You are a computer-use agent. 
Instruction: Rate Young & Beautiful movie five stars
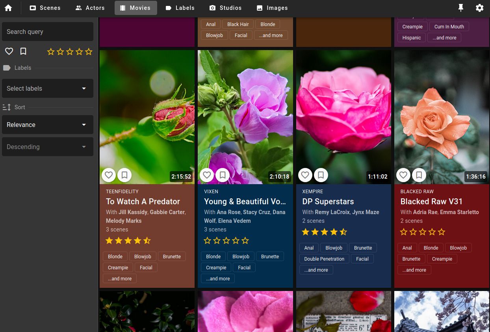[x=245, y=241]
